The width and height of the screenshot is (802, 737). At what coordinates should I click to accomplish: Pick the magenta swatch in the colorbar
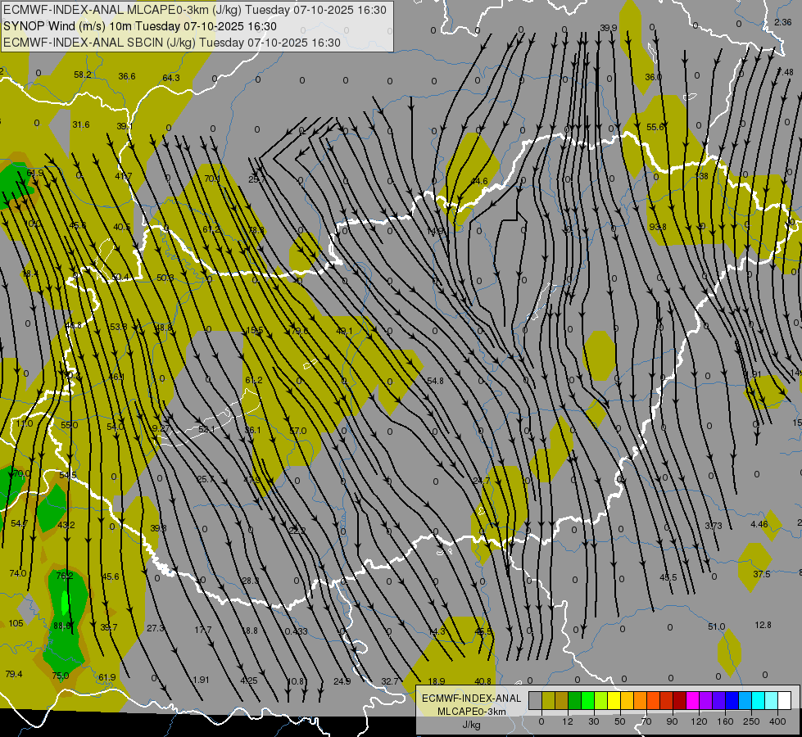click(692, 700)
